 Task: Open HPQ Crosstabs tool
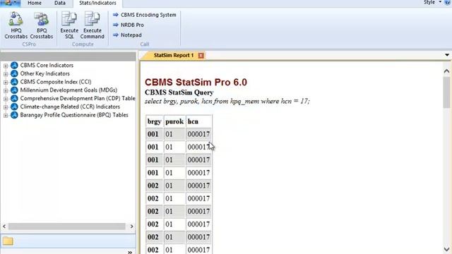[16, 25]
